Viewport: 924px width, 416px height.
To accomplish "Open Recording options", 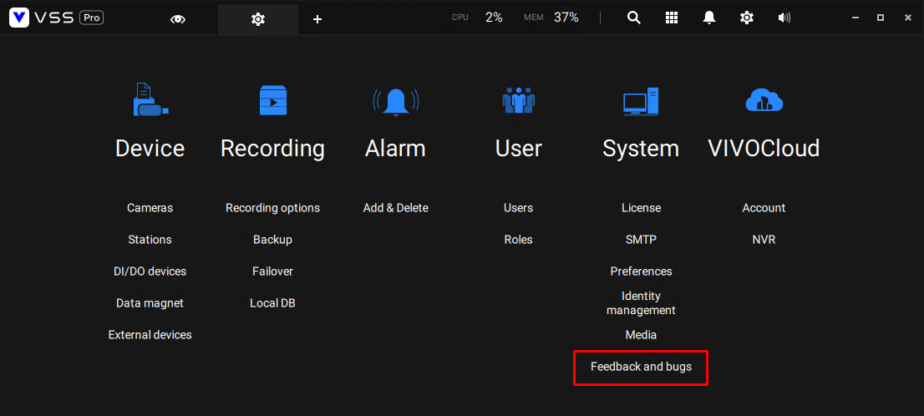I will coord(273,208).
